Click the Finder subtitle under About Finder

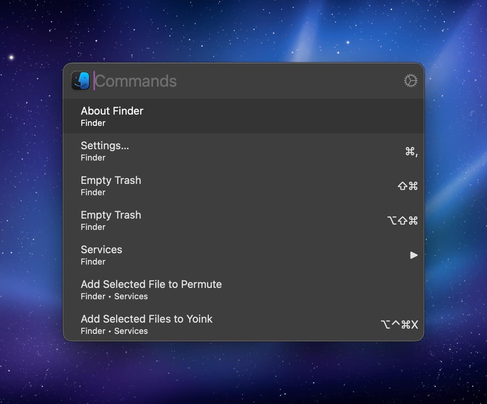pyautogui.click(x=93, y=123)
